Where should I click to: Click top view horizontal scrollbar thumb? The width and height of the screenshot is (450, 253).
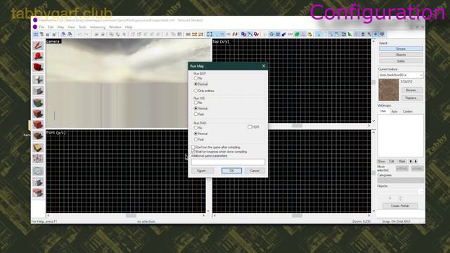coord(297,126)
